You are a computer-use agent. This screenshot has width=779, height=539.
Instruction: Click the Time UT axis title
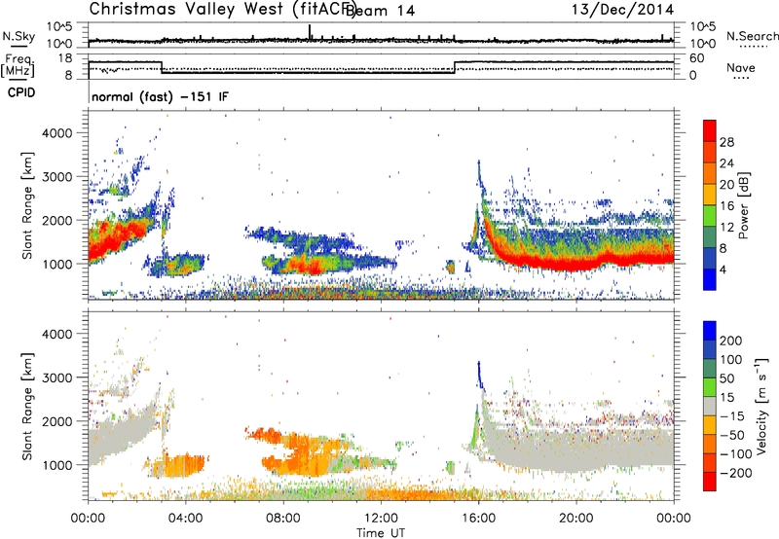point(381,533)
